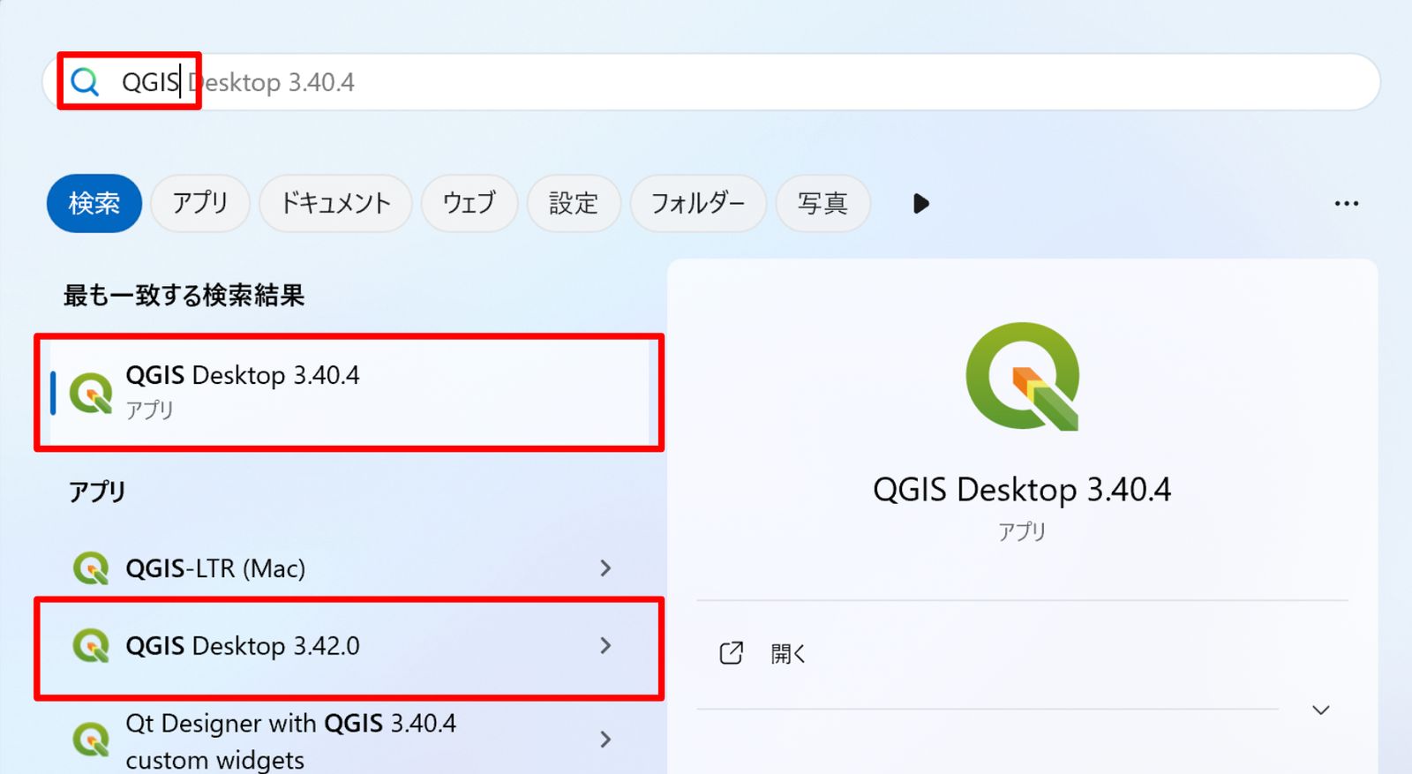Switch to the 設定 filter tab
Viewport: 1412px width, 774px height.
click(x=574, y=204)
